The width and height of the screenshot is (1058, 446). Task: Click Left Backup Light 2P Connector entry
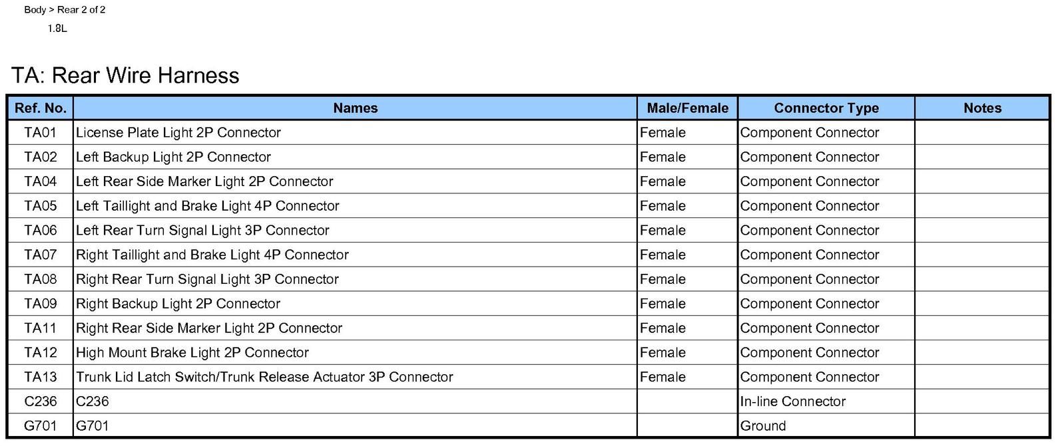click(173, 157)
